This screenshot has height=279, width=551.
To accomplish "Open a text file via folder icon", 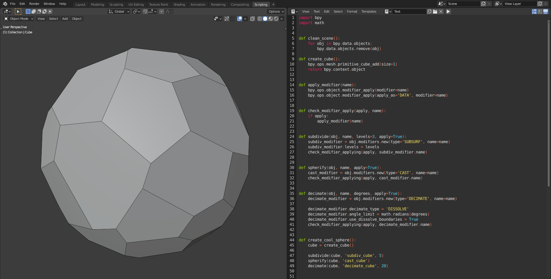I will tap(435, 11).
